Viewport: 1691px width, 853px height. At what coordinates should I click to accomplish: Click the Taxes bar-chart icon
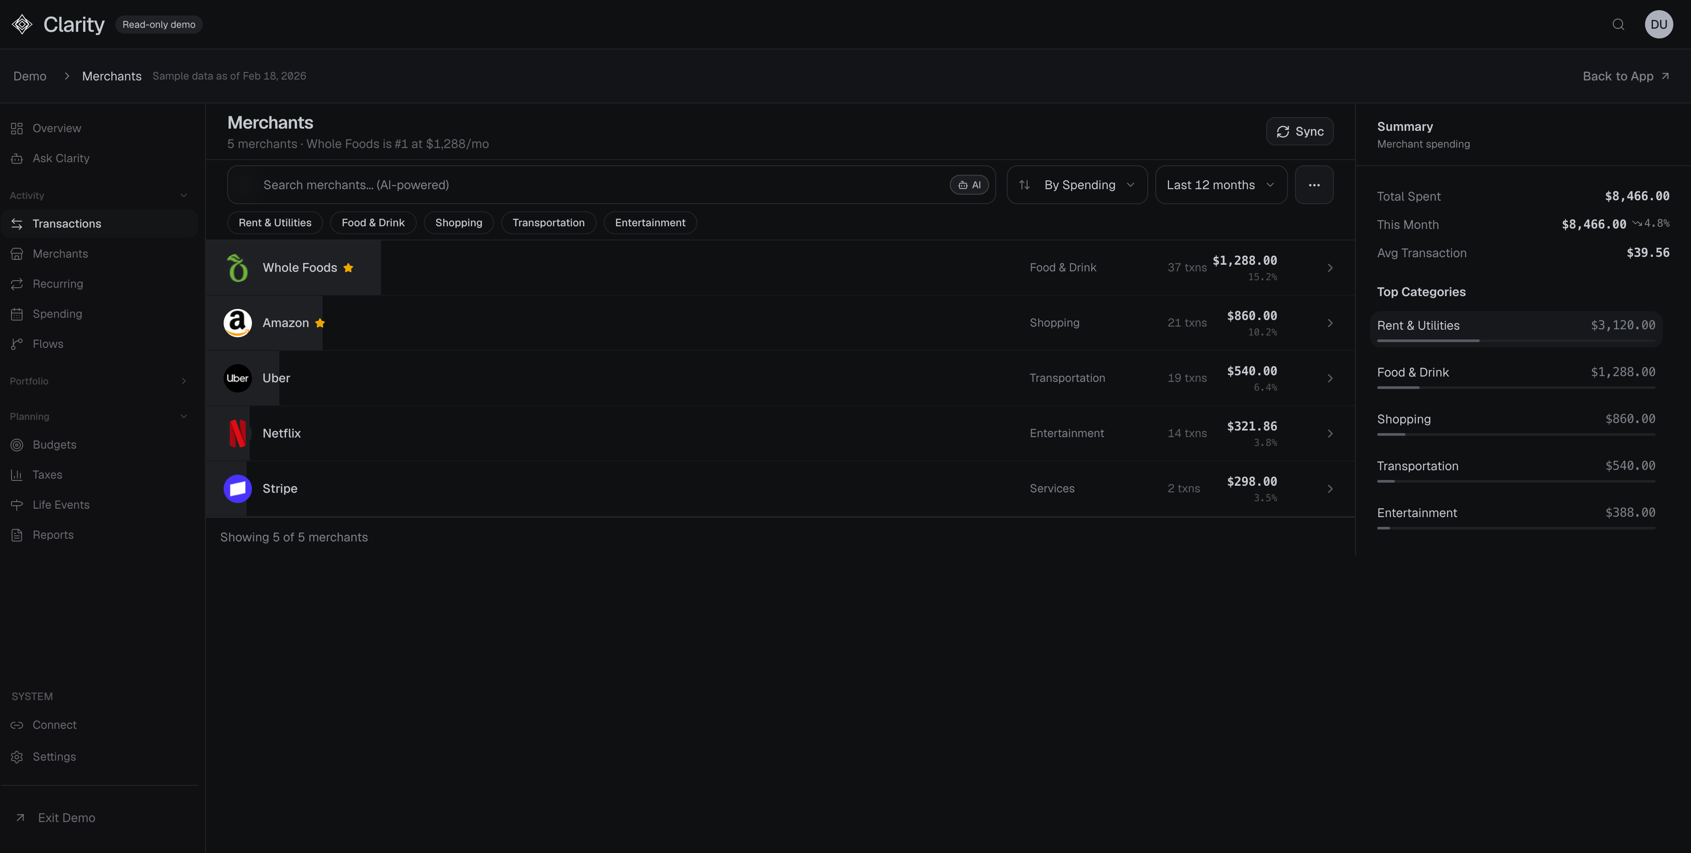tap(17, 475)
